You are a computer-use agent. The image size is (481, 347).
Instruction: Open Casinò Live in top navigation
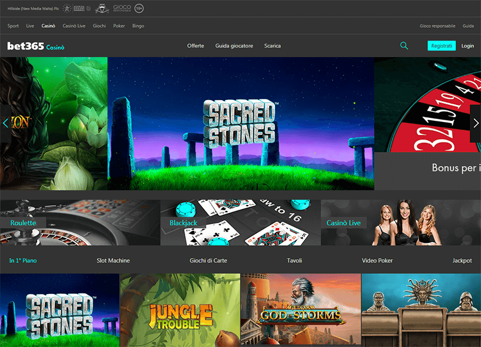point(74,26)
